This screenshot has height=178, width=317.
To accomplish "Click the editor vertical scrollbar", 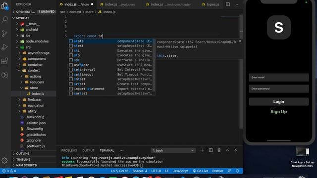I will (241, 71).
